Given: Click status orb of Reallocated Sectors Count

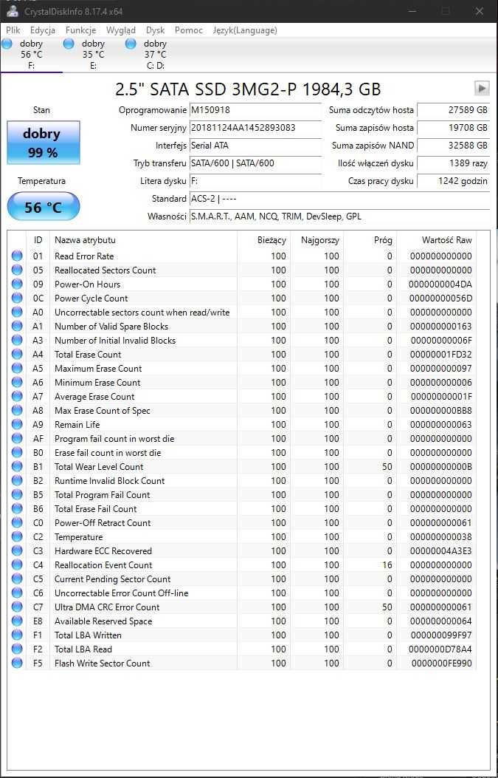Looking at the screenshot, I should click(x=17, y=270).
